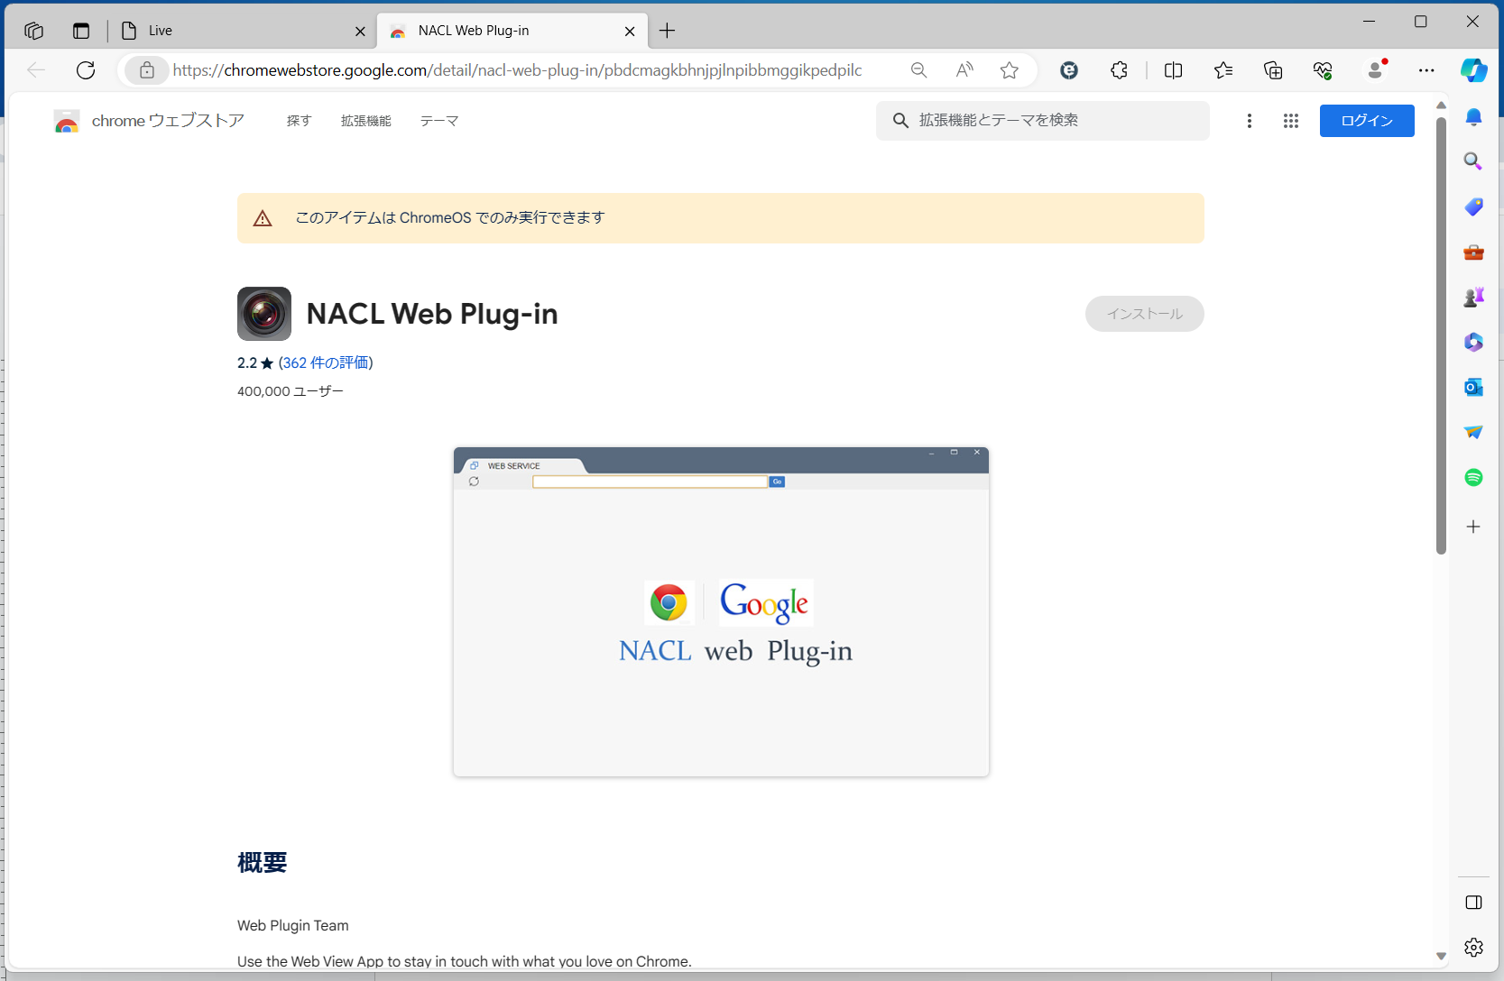Click the NACL Web Plug-in camera icon

[x=264, y=314]
